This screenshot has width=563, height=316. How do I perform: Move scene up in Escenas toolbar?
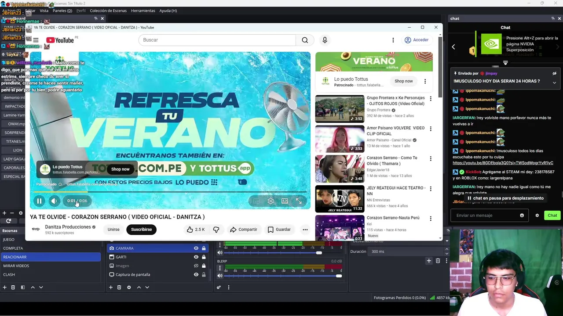33,287
